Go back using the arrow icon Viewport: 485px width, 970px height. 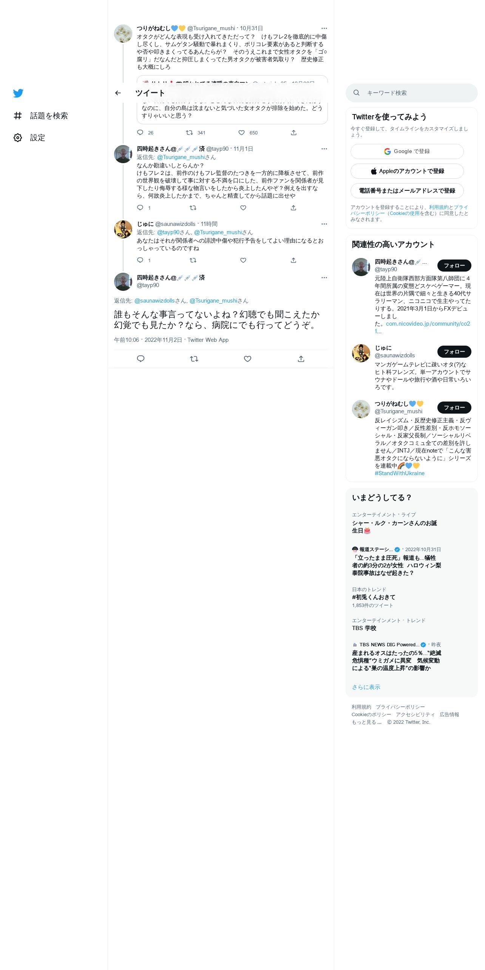[118, 93]
